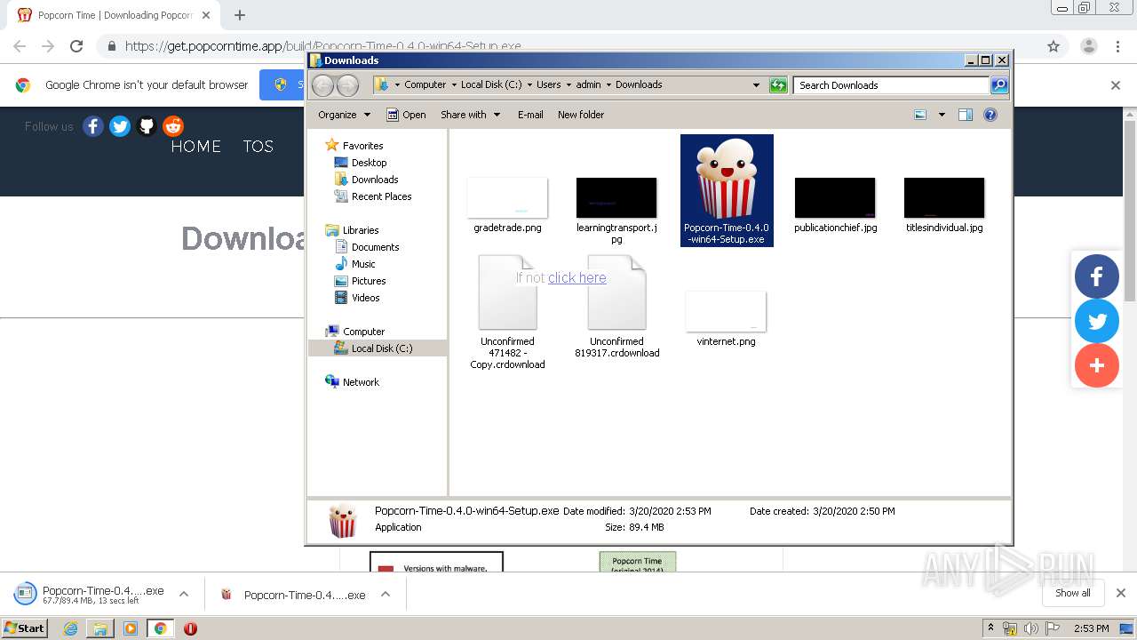Open Windows Start menu

(x=24, y=628)
